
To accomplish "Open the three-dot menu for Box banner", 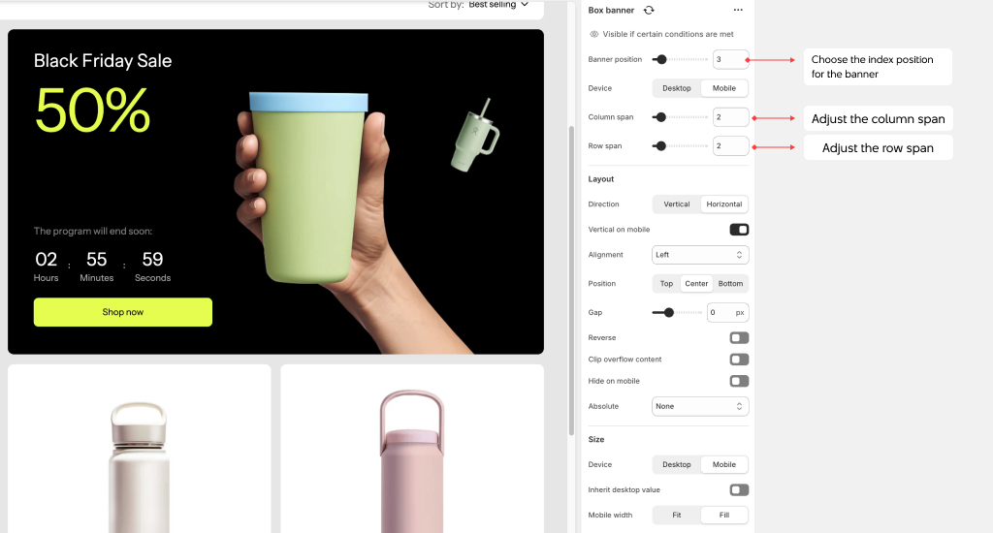I will [738, 10].
